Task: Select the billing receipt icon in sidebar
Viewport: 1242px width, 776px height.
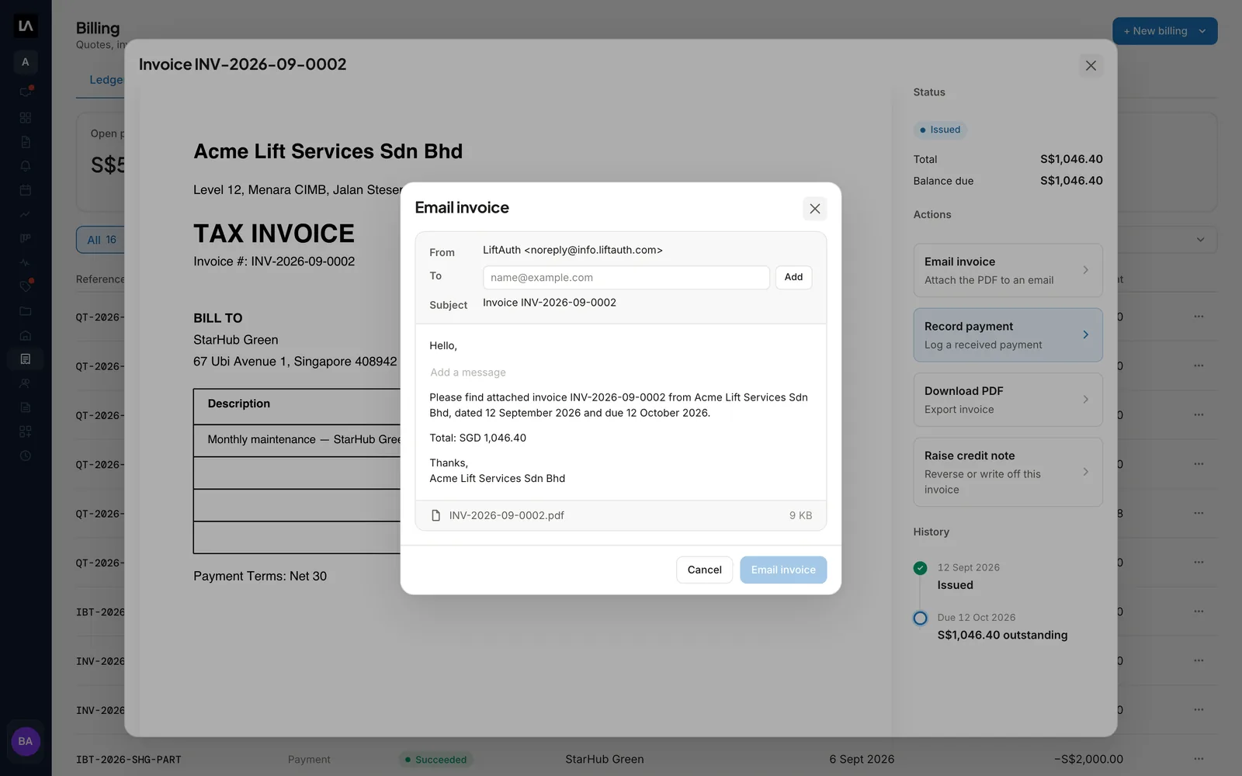Action: coord(26,359)
